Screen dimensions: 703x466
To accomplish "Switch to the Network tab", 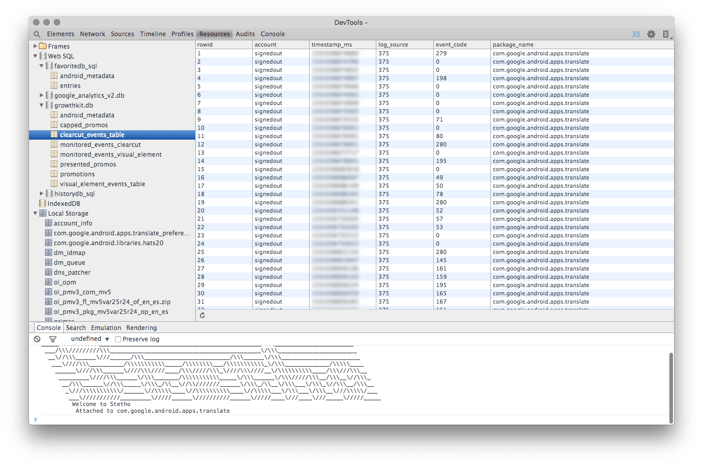I will pyautogui.click(x=92, y=34).
